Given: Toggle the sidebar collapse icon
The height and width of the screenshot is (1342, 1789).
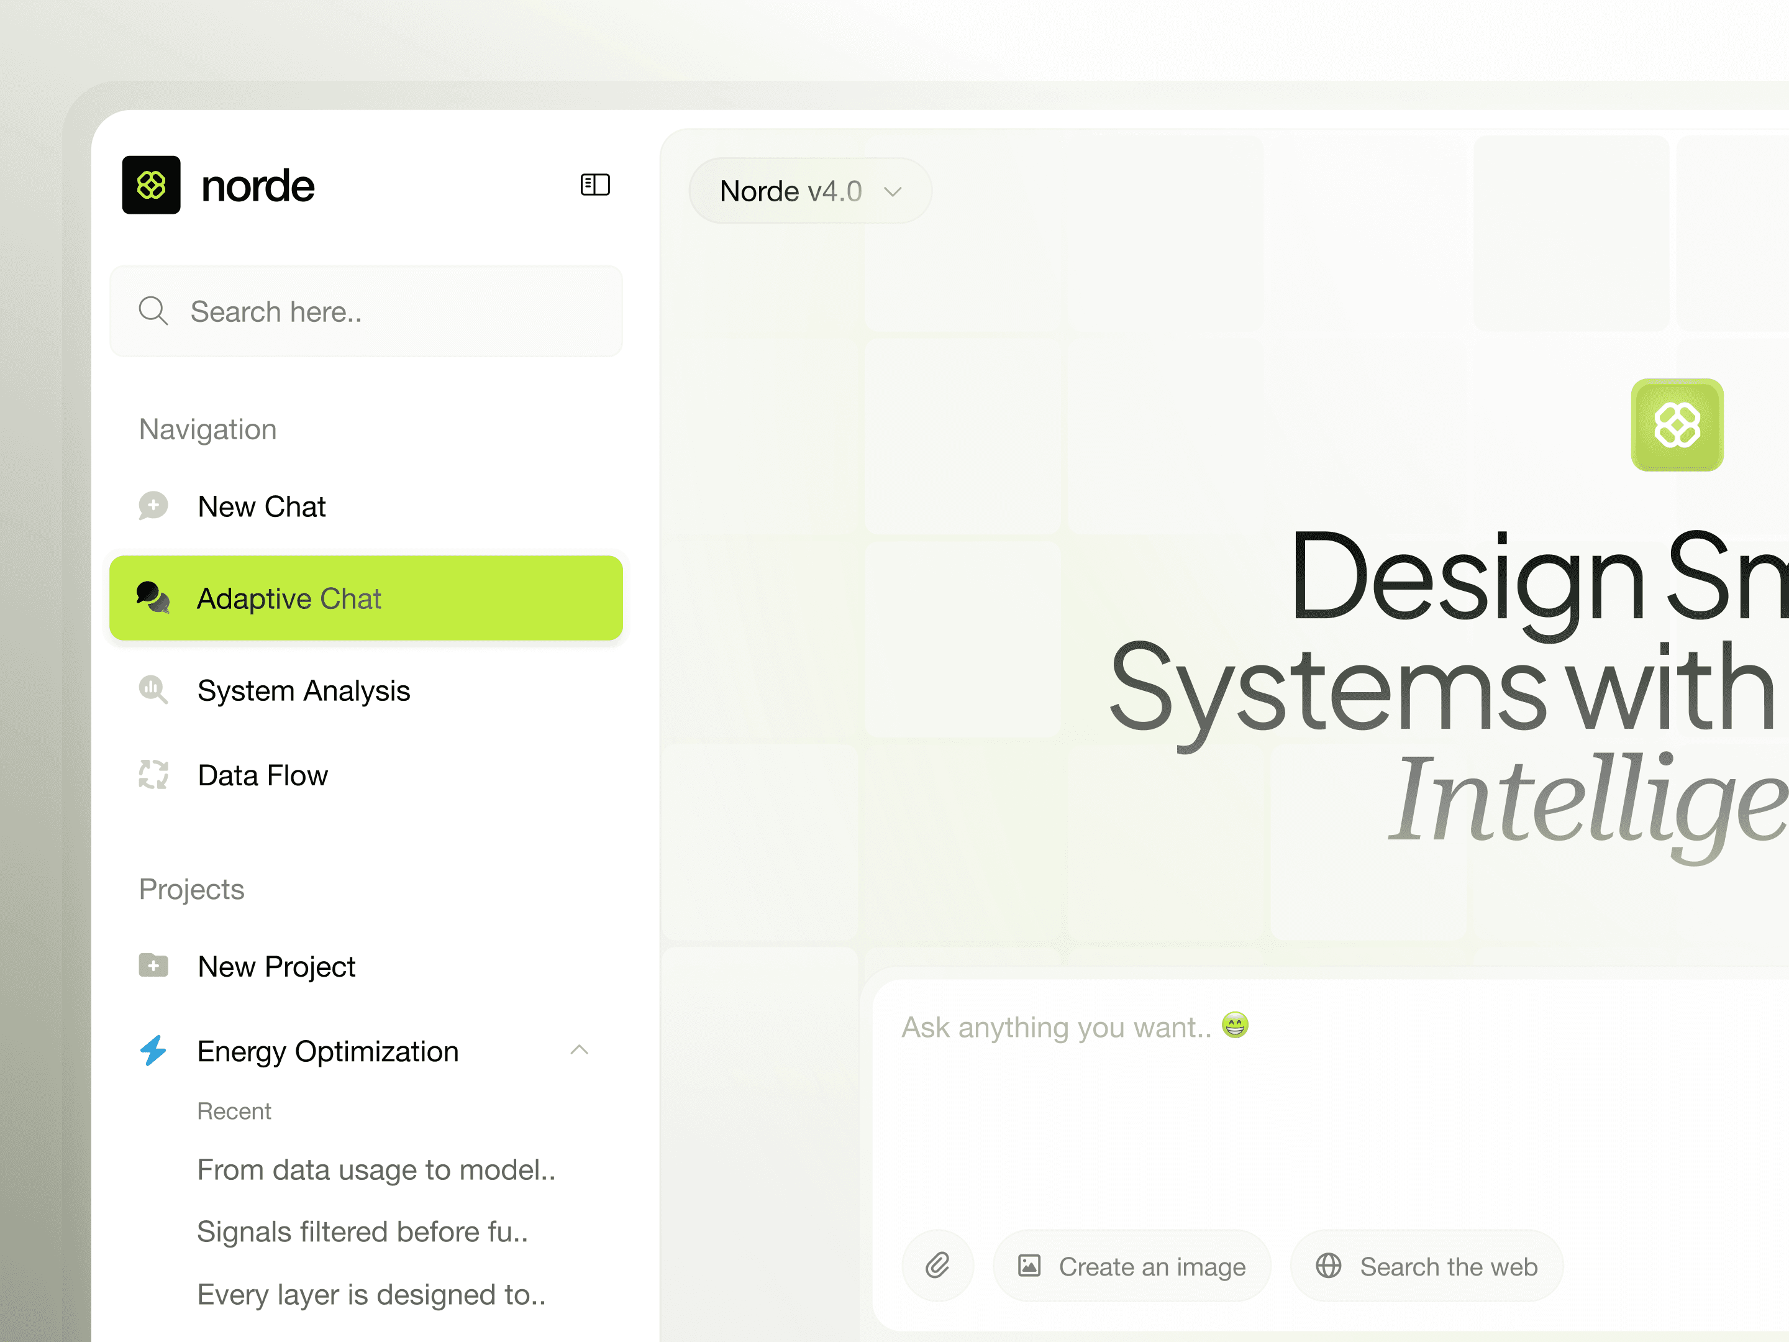Looking at the screenshot, I should tap(594, 185).
